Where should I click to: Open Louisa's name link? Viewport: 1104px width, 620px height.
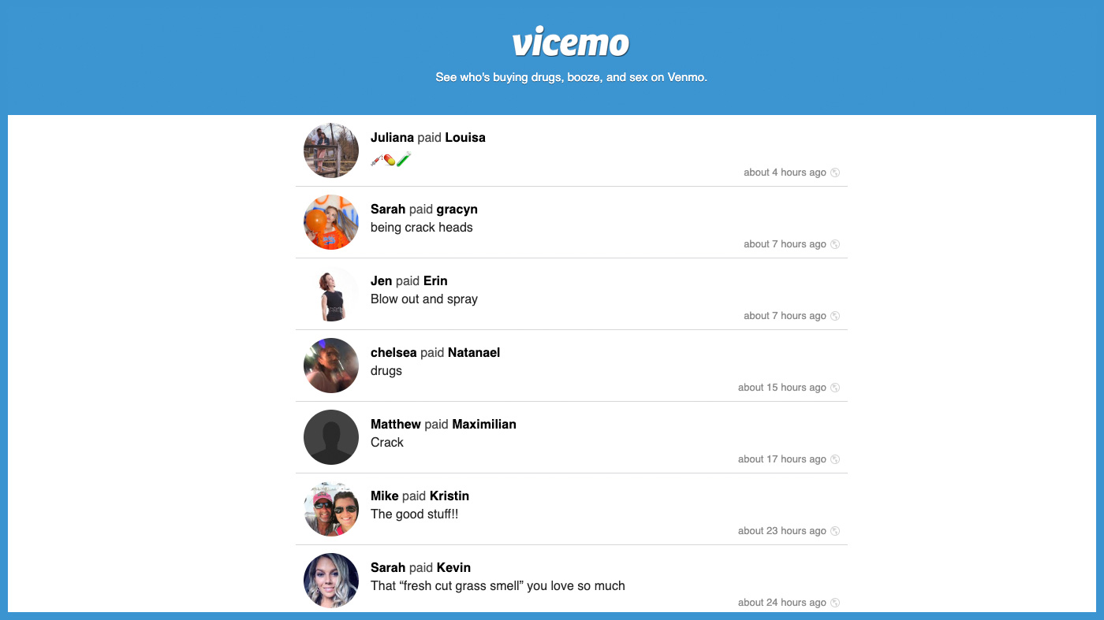click(x=465, y=137)
